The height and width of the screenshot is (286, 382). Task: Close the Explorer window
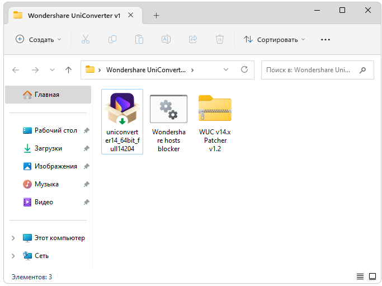[x=368, y=10]
